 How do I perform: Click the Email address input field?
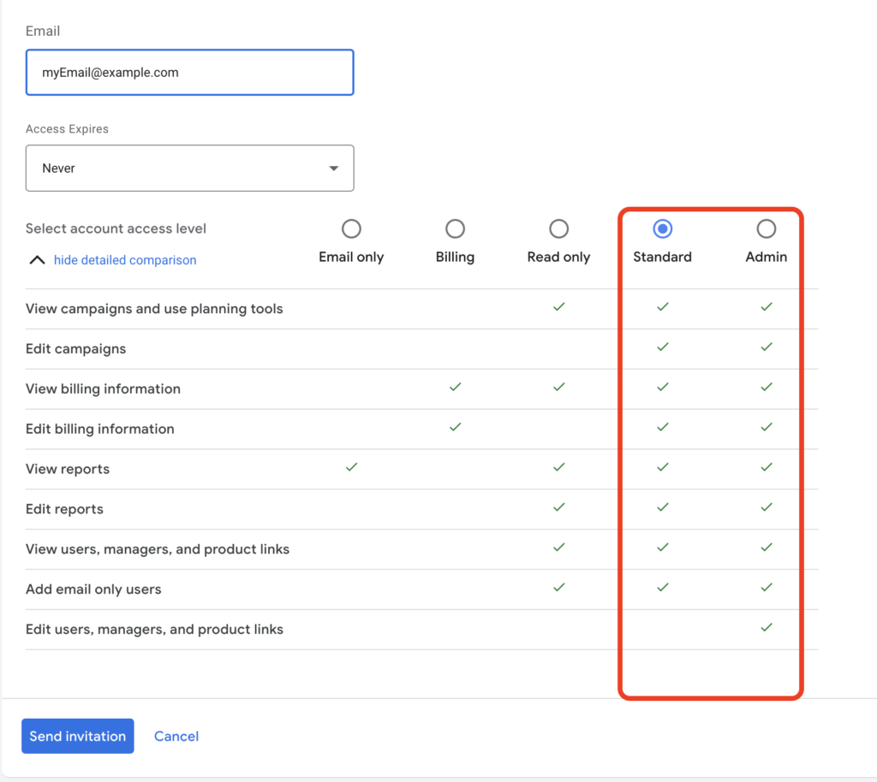(x=189, y=73)
